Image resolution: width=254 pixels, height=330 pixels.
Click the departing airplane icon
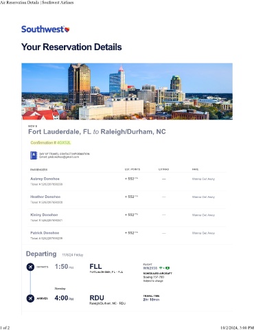[30, 267]
